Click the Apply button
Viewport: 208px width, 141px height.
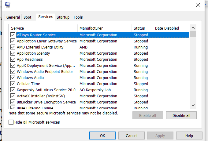point(160,136)
